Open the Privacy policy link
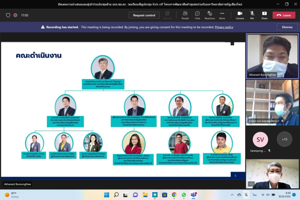This screenshot has width=300, height=200. (x=224, y=27)
